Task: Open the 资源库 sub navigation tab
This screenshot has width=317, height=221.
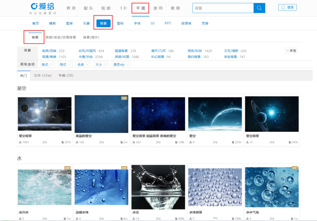Action: coord(186,23)
